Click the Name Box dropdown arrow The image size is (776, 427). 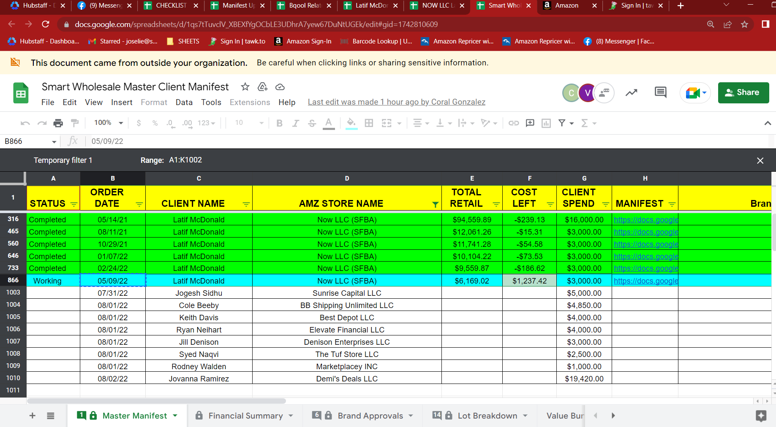click(x=54, y=142)
